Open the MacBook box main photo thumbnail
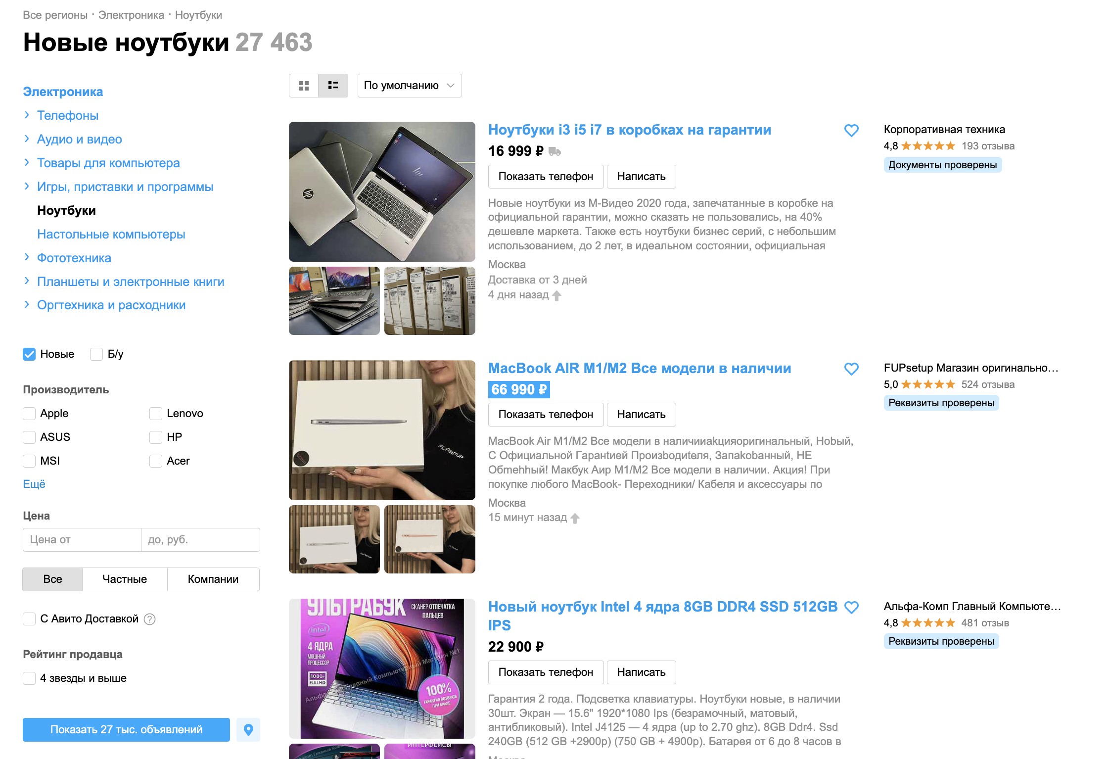Viewport: 1110px width, 759px height. (382, 430)
